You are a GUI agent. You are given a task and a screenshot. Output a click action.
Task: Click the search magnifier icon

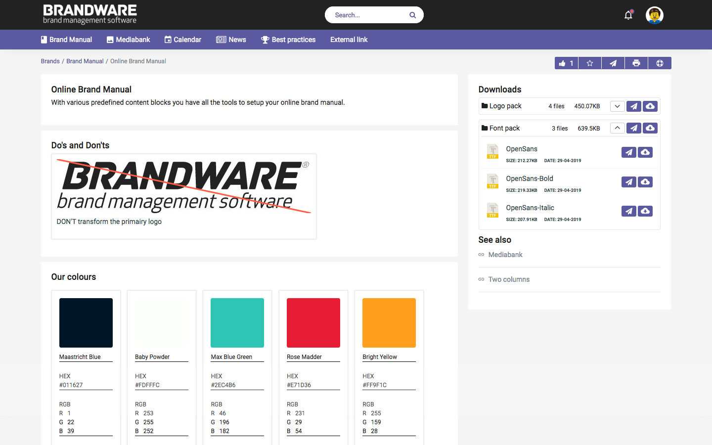coord(412,15)
